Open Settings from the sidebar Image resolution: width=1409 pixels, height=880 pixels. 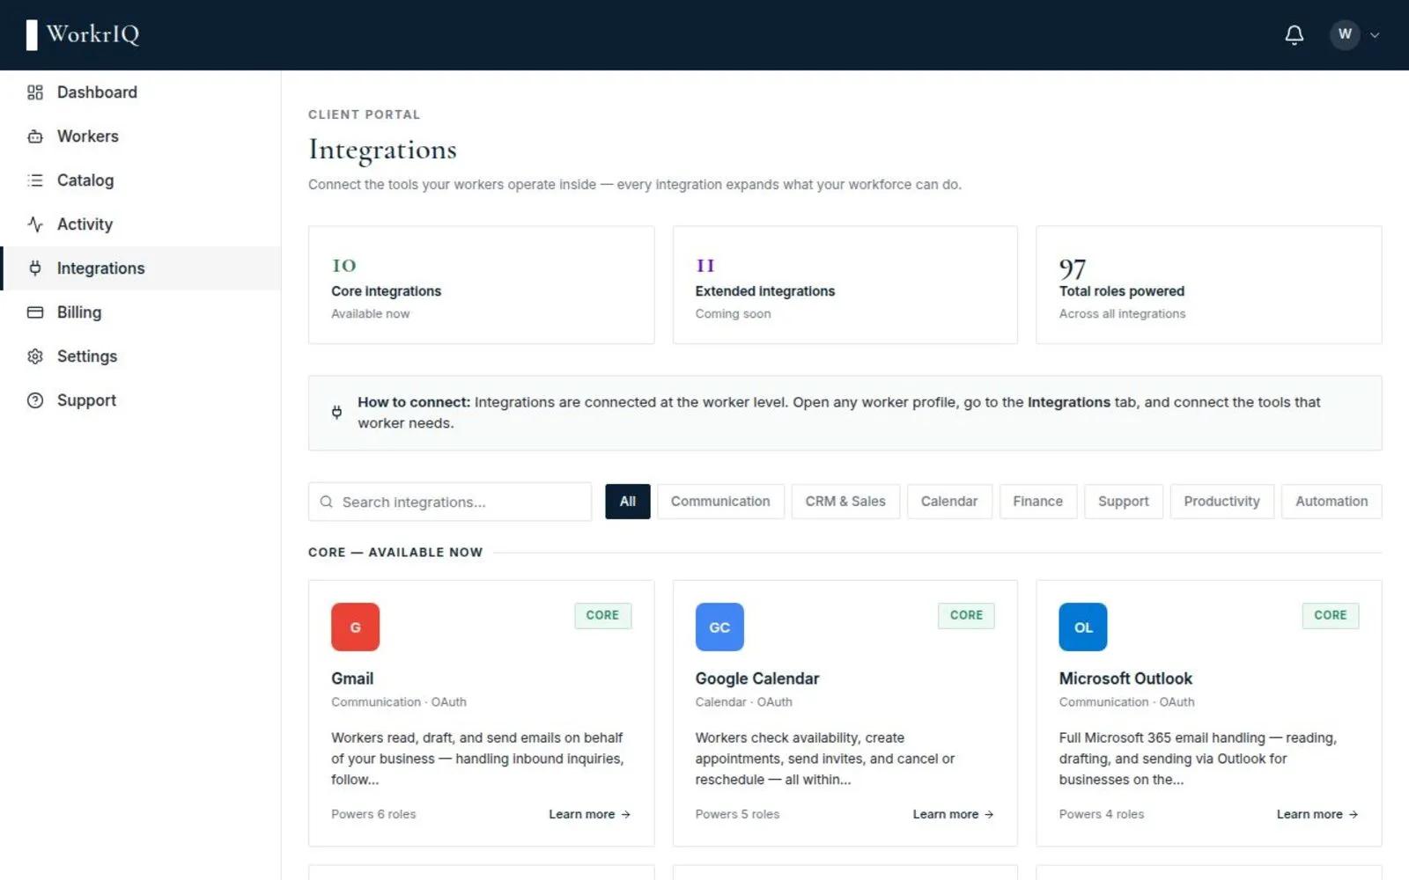tap(141, 356)
